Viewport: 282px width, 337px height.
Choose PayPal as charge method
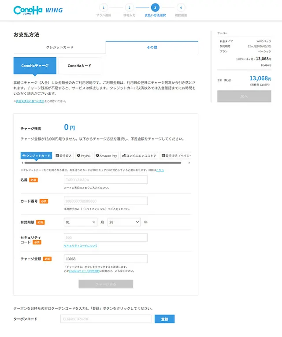83,156
